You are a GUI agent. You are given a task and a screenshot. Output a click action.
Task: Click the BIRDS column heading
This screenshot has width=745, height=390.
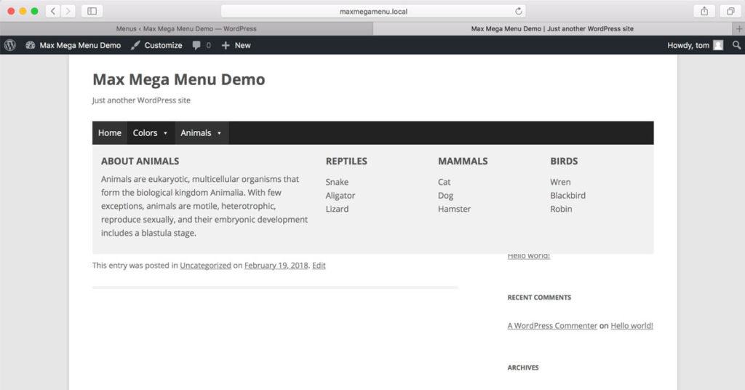click(x=564, y=161)
